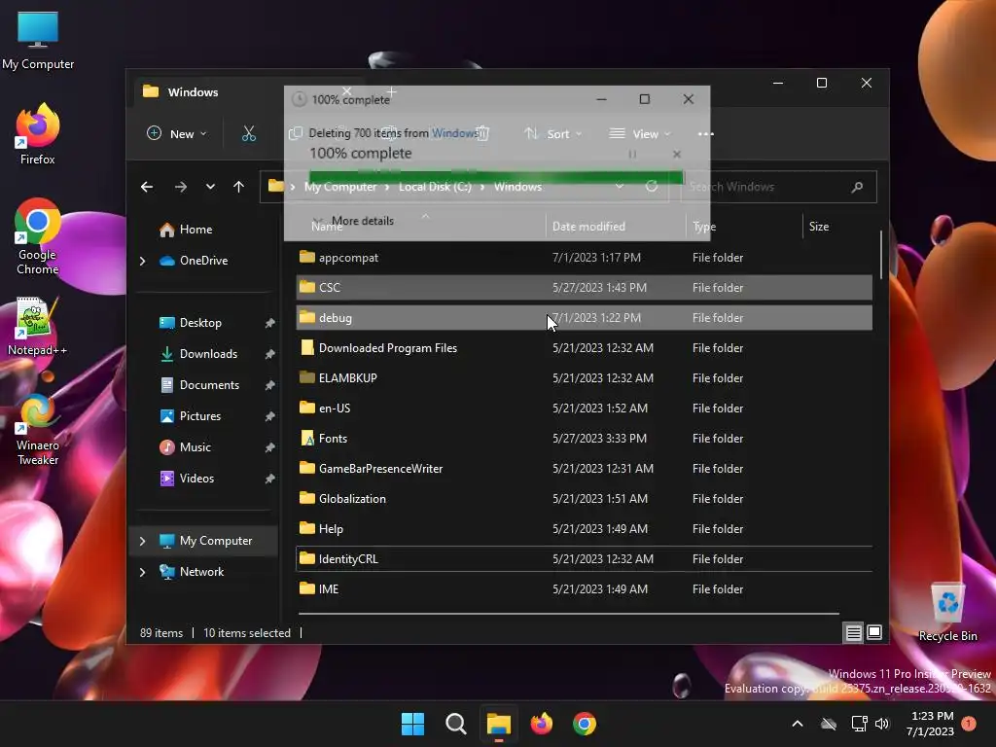Pause the delete operation

(x=632, y=155)
